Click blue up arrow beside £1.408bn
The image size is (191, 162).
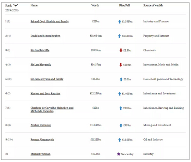[x=120, y=94]
